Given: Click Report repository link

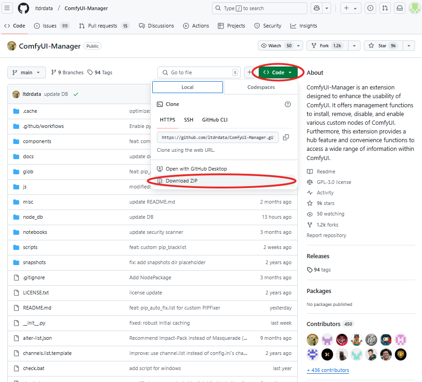Looking at the screenshot, I should coord(326,235).
